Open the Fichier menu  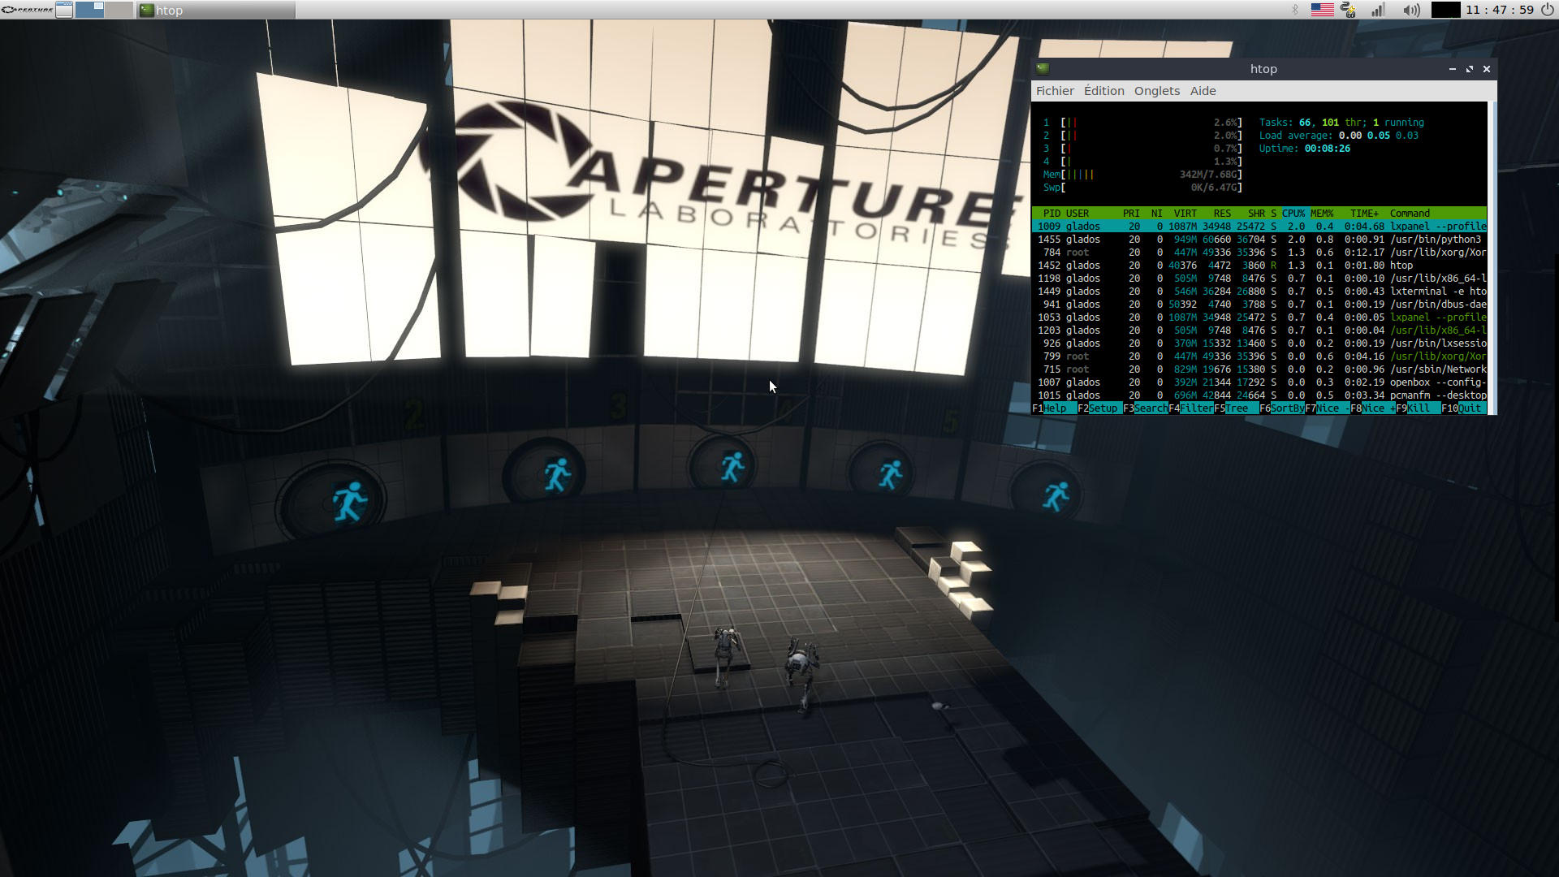(1055, 91)
